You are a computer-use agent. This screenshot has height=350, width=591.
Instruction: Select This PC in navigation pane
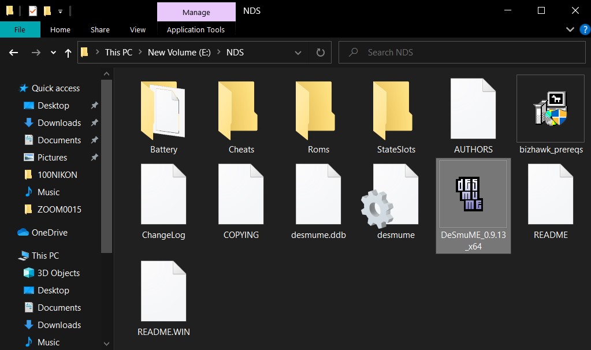(x=39, y=255)
